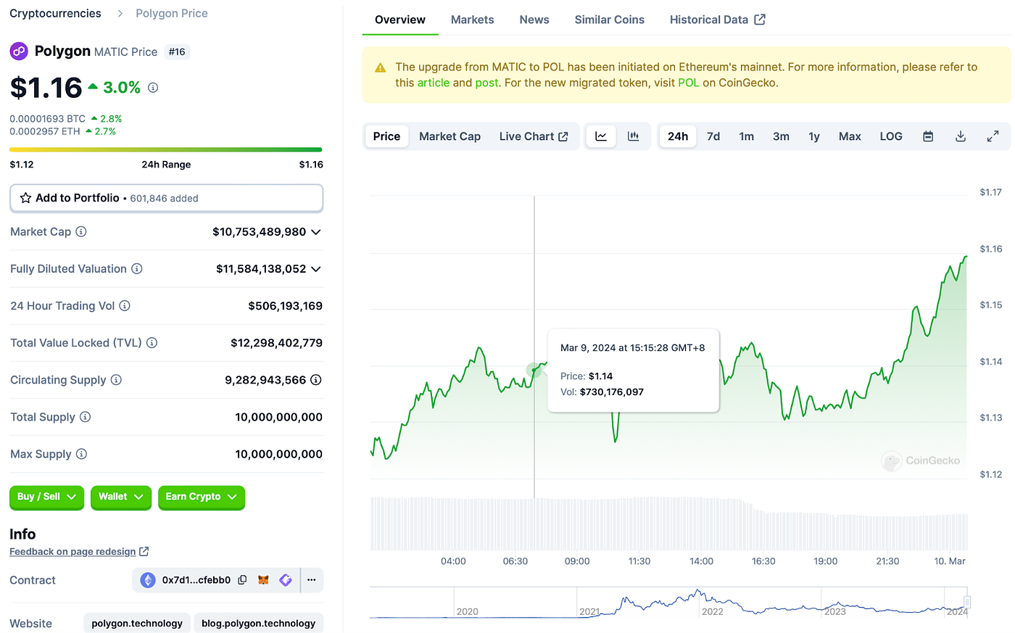The width and height of the screenshot is (1015, 633).
Task: Switch to the candlestick chart icon
Action: click(634, 136)
